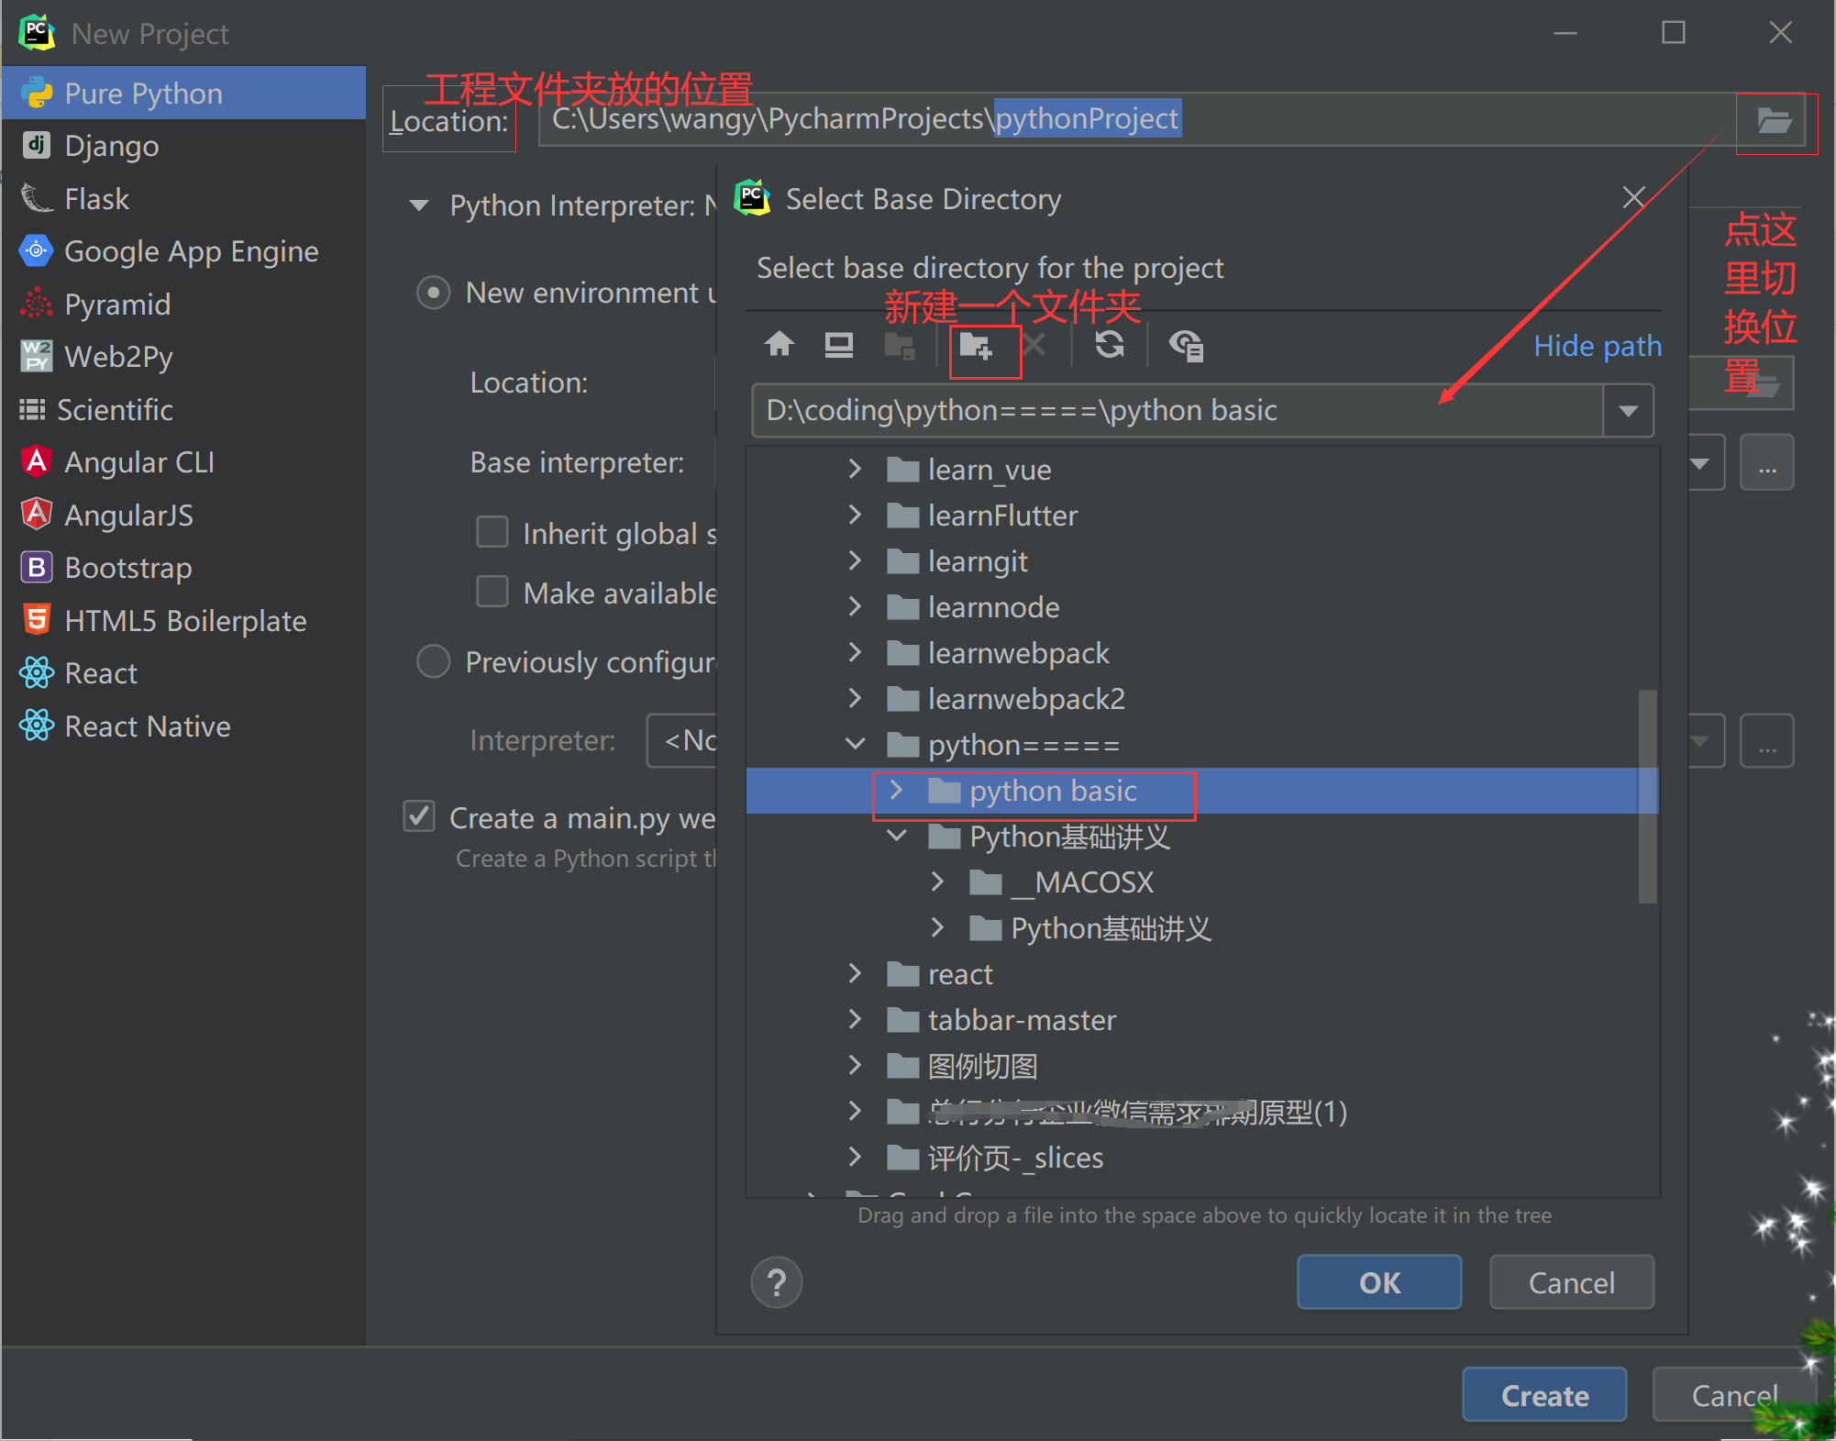
Task: Click the Delete (X) toolbar icon
Action: [1034, 345]
